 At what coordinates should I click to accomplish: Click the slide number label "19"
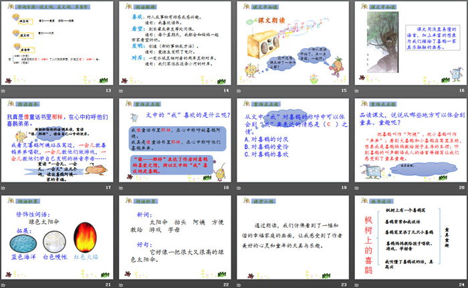(344, 187)
